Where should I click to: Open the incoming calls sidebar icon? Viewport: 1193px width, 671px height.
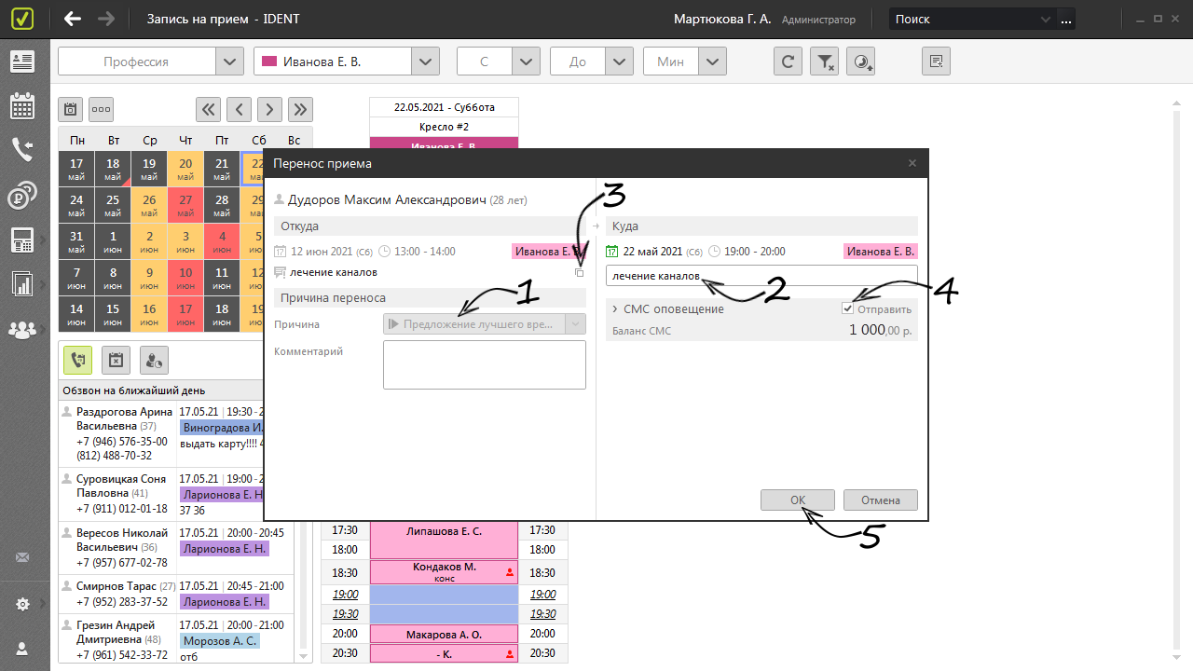(22, 150)
